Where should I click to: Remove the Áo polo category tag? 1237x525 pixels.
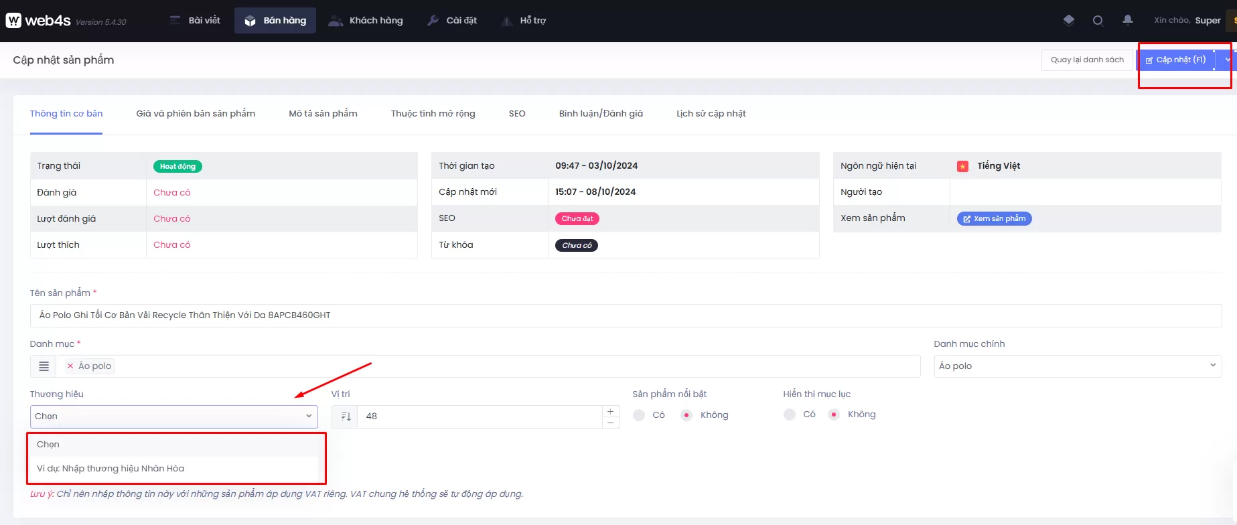[70, 366]
